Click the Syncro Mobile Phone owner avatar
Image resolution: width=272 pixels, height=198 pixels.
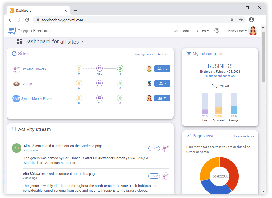click(149, 98)
